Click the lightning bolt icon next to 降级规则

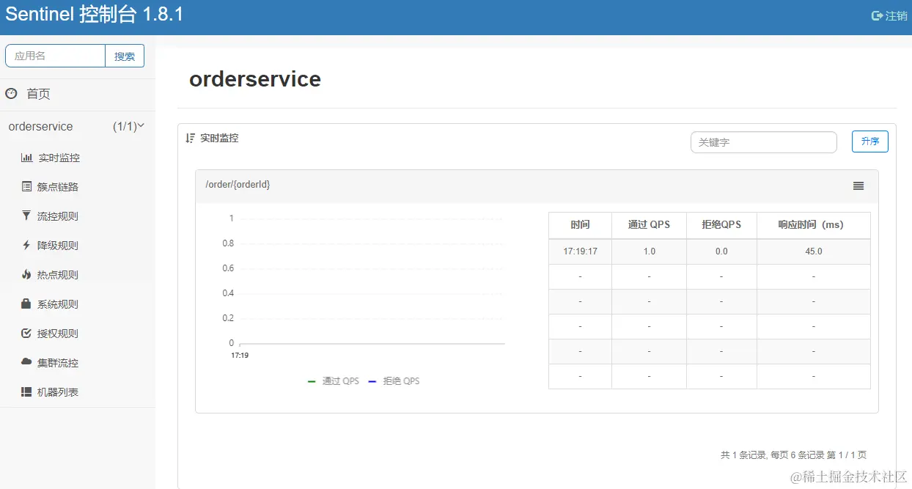(x=26, y=246)
